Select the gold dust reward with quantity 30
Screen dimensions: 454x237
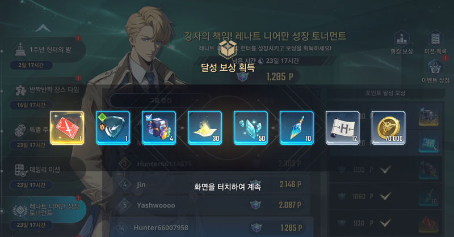(x=205, y=128)
